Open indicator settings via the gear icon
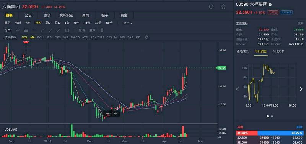The width and height of the screenshot is (306, 144). coord(147,37)
